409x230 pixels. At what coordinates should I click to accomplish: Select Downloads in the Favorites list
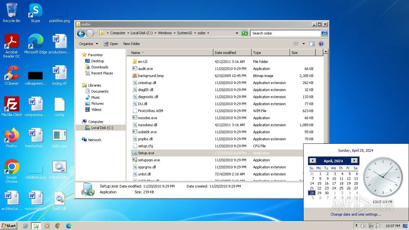100,67
